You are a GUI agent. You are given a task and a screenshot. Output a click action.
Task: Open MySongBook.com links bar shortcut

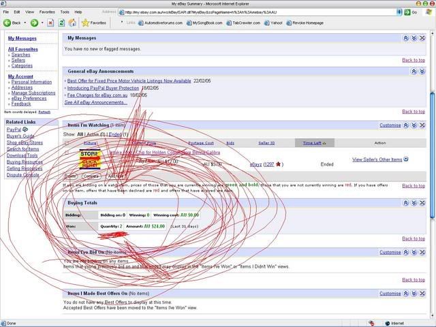click(x=204, y=22)
